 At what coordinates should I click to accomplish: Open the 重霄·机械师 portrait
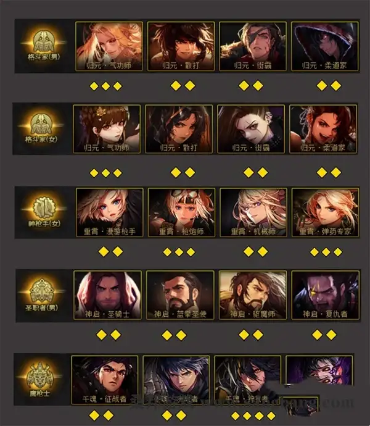click(x=253, y=212)
